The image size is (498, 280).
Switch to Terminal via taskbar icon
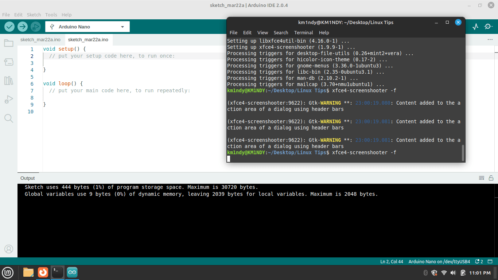click(58, 272)
